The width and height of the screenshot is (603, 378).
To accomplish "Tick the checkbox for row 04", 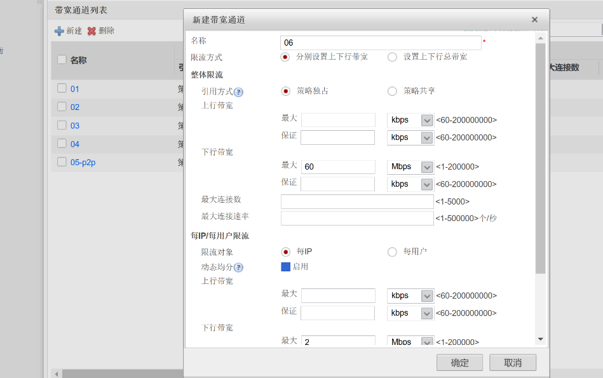I will [x=62, y=144].
